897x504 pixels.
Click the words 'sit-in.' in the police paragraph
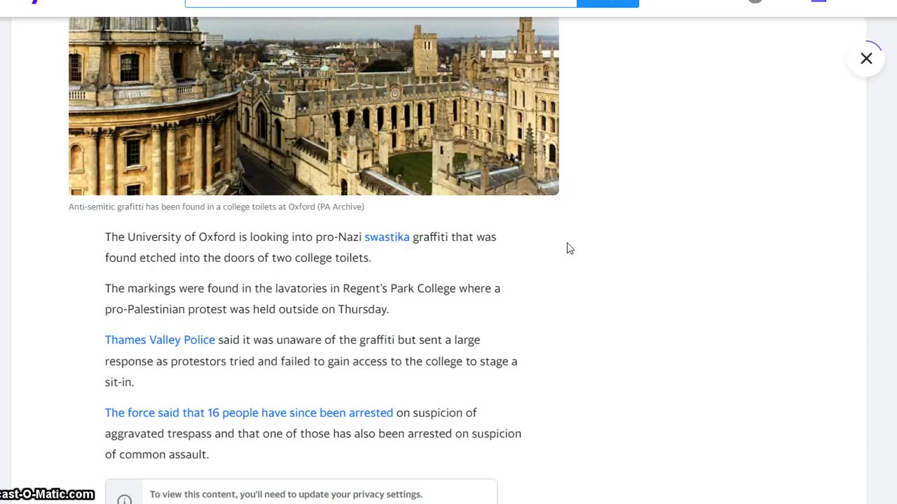pos(119,382)
